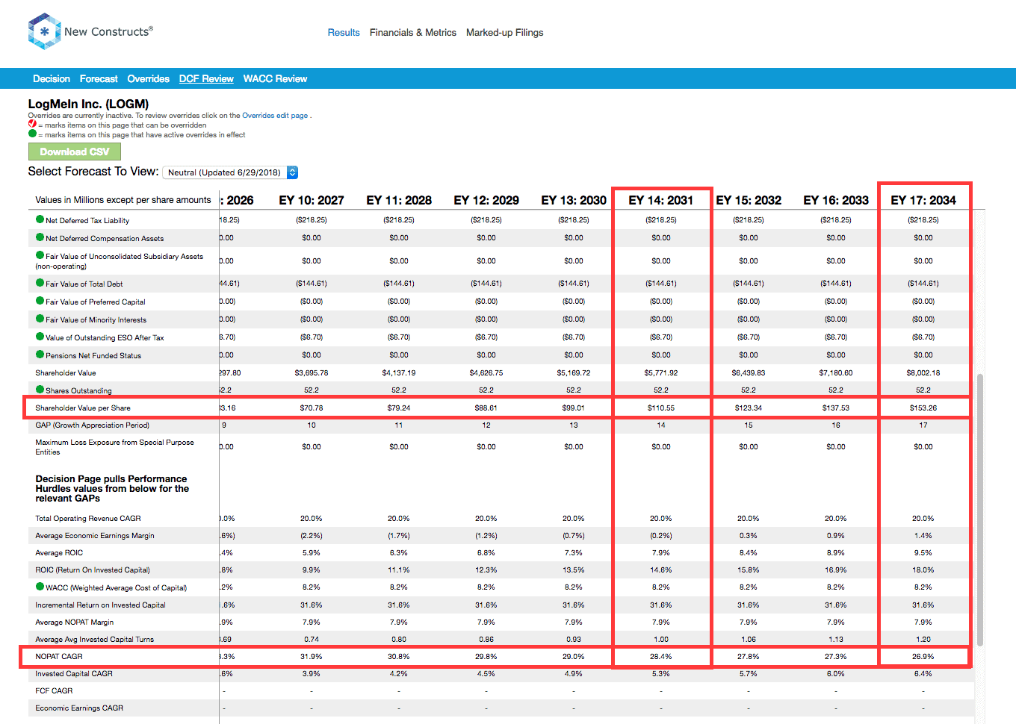Go to Overrides in the blue bar
Viewport: 1016px width, 724px height.
click(x=148, y=78)
